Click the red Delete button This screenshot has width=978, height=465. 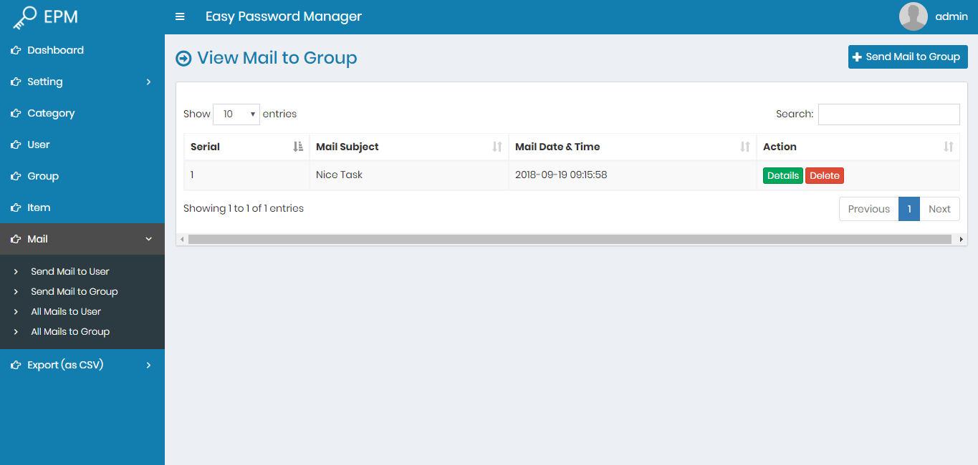coord(824,175)
